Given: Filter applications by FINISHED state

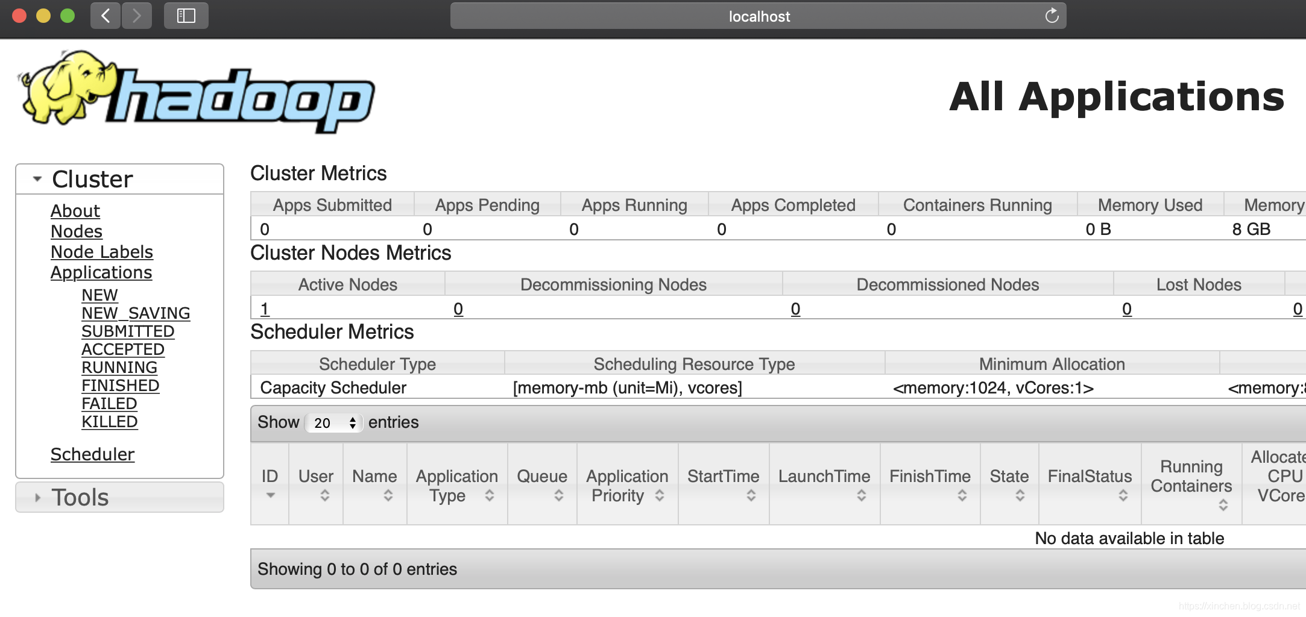Looking at the screenshot, I should 121,386.
